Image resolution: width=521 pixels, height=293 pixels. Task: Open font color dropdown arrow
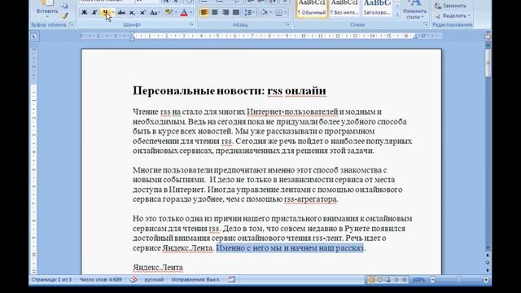pos(191,13)
